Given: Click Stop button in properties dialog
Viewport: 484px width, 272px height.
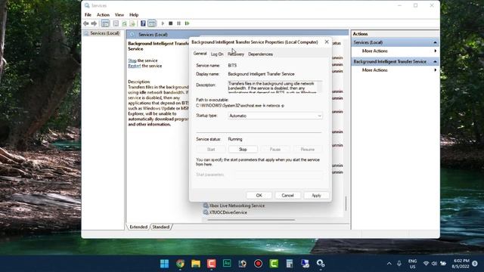Looking at the screenshot, I should pos(243,150).
